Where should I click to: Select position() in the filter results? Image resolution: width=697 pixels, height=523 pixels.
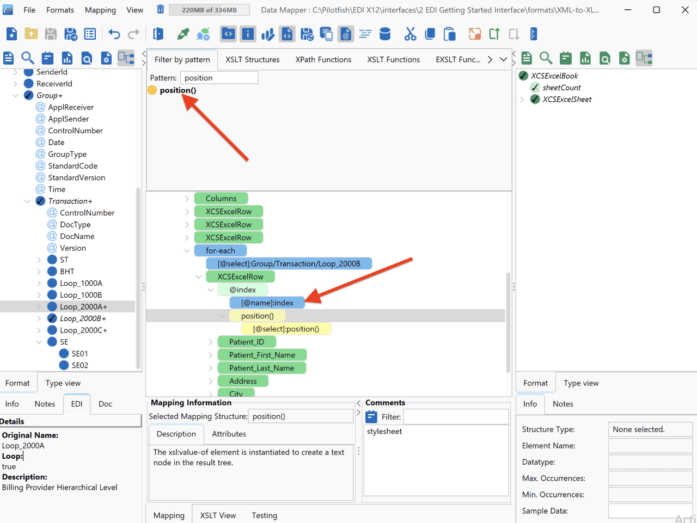pyautogui.click(x=178, y=90)
